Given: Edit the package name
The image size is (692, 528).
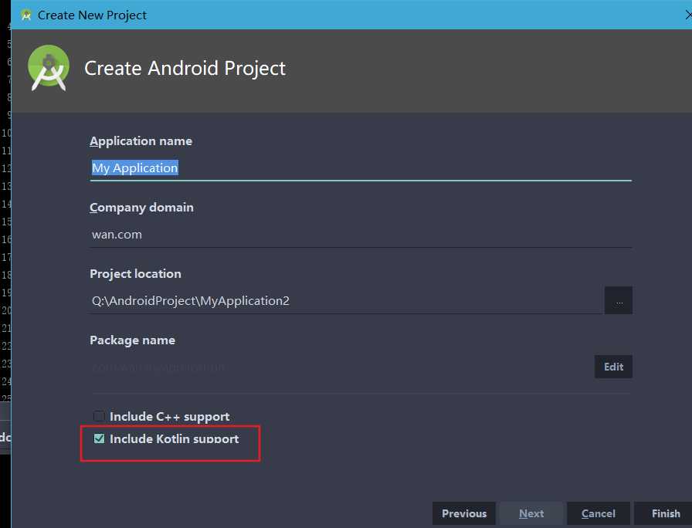Looking at the screenshot, I should [x=613, y=367].
